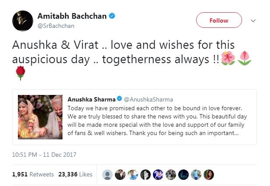Click the @SrBachchan handle
270x186 pixels.
click(55, 26)
